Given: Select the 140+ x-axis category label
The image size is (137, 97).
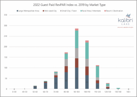Looking at the screenshot, I should point(128,92).
